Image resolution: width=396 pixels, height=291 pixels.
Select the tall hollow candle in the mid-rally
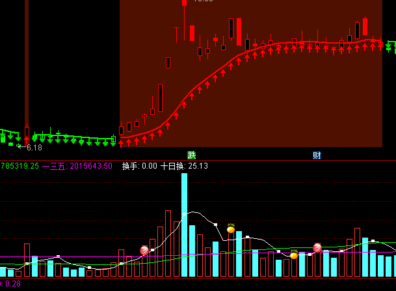tap(160, 97)
